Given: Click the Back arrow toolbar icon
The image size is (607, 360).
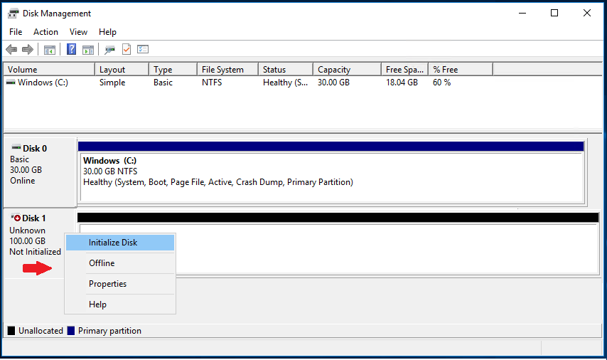Looking at the screenshot, I should 11,50.
